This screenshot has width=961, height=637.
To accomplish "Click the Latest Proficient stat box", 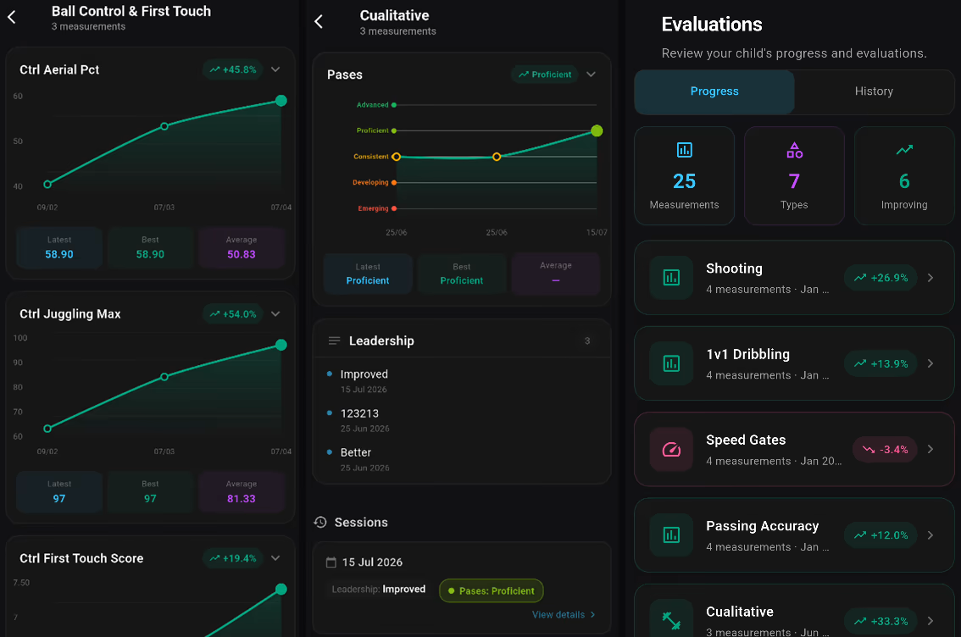I will click(x=368, y=274).
